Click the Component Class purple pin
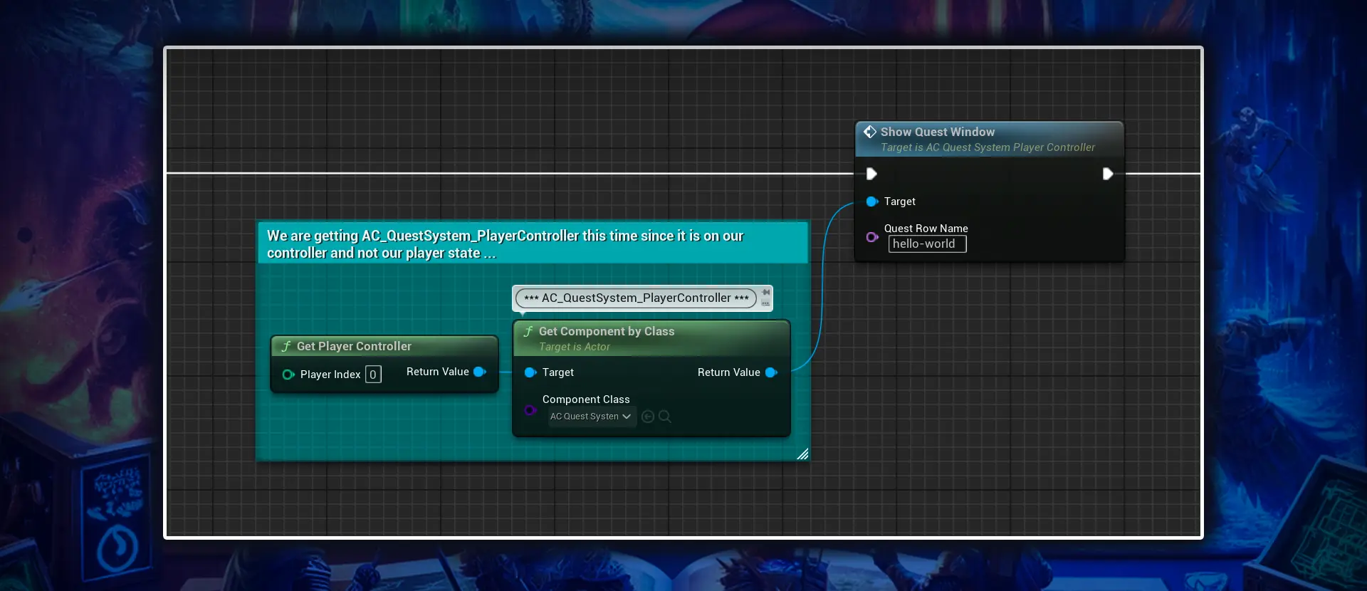This screenshot has height=591, width=1367. tap(530, 409)
